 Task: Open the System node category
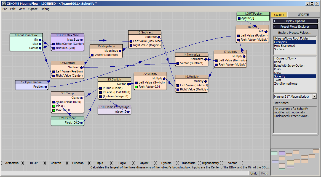click(166, 163)
